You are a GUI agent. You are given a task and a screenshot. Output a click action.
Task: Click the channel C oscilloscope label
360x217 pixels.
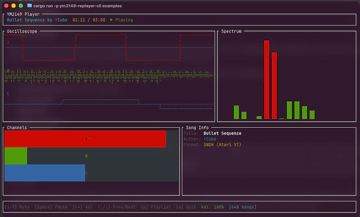pyautogui.click(x=8, y=94)
